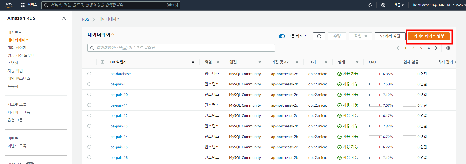The height and width of the screenshot is (164, 466).
Task: Open 자동 백업 in the sidebar
Action: pos(15,71)
